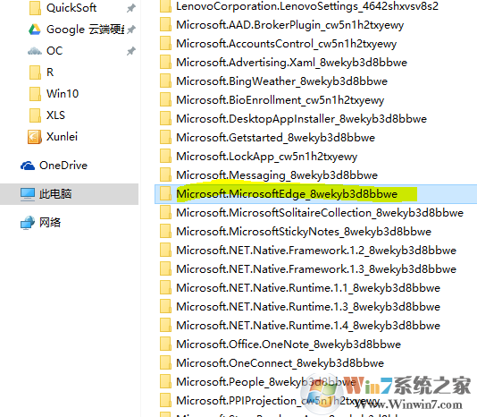Screen dimensions: 477x417
Task: Click folder icon of Microsoft.Getstarted row
Action: (x=166, y=138)
